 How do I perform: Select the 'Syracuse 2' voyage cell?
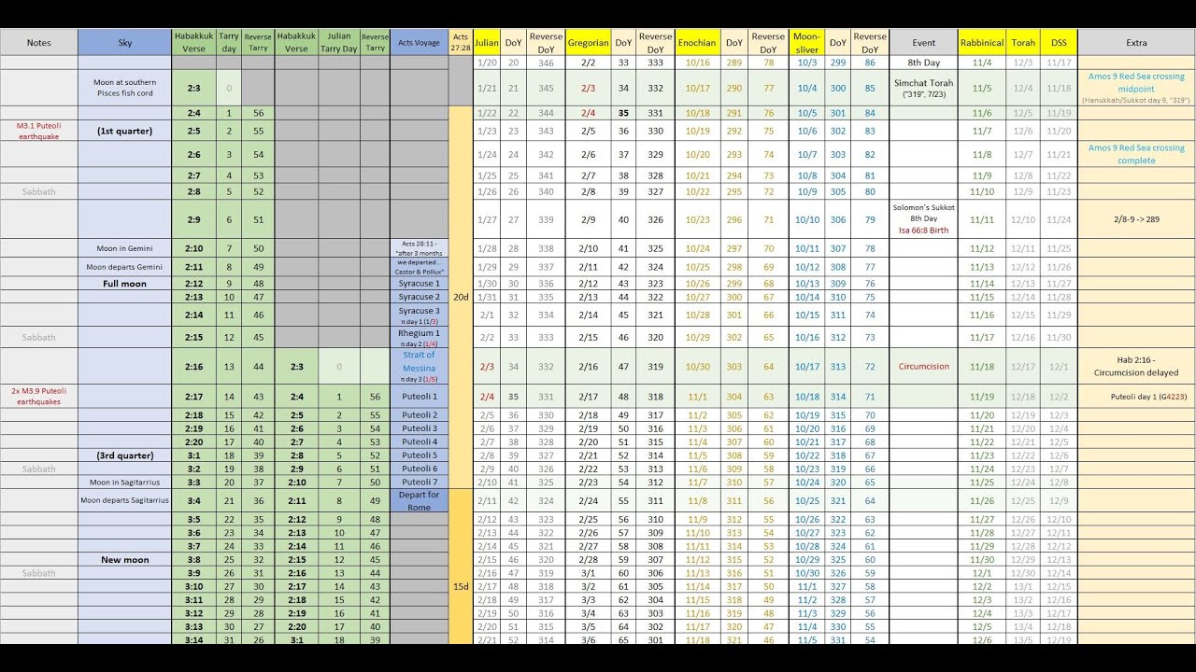(419, 297)
